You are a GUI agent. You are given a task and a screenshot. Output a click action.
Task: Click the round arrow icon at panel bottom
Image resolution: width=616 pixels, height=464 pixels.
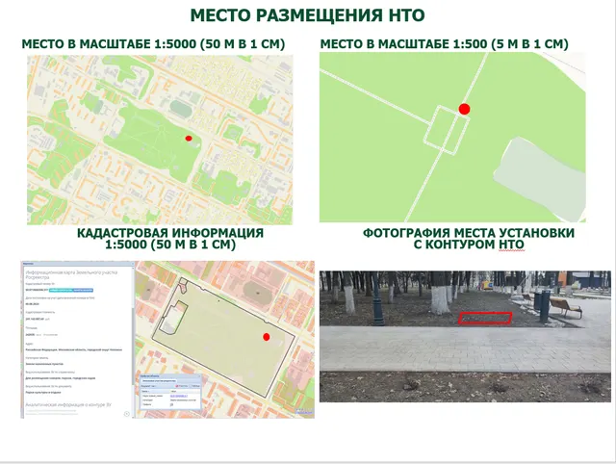[126, 414]
